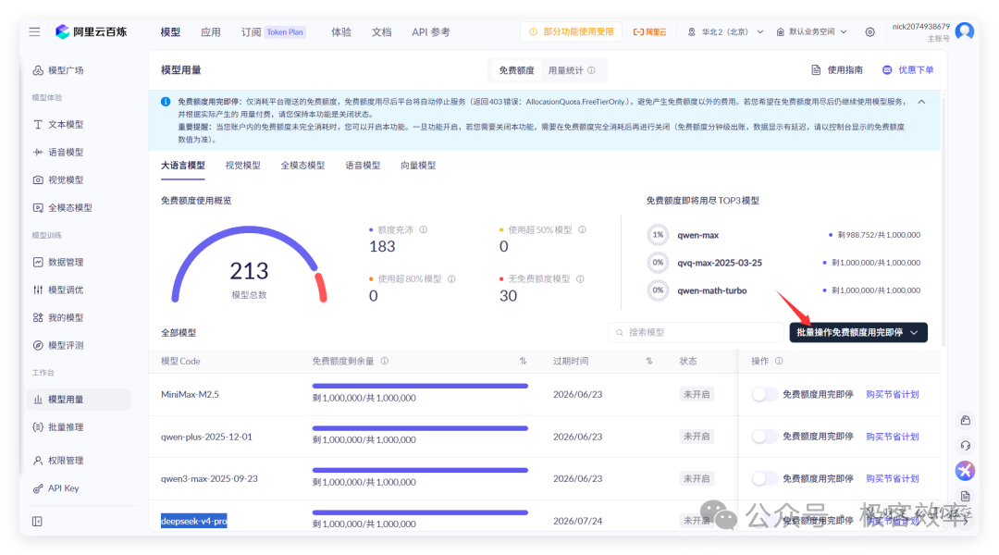Click the info icon next to 使用超50%模型
This screenshot has width=999, height=555.
[582, 229]
